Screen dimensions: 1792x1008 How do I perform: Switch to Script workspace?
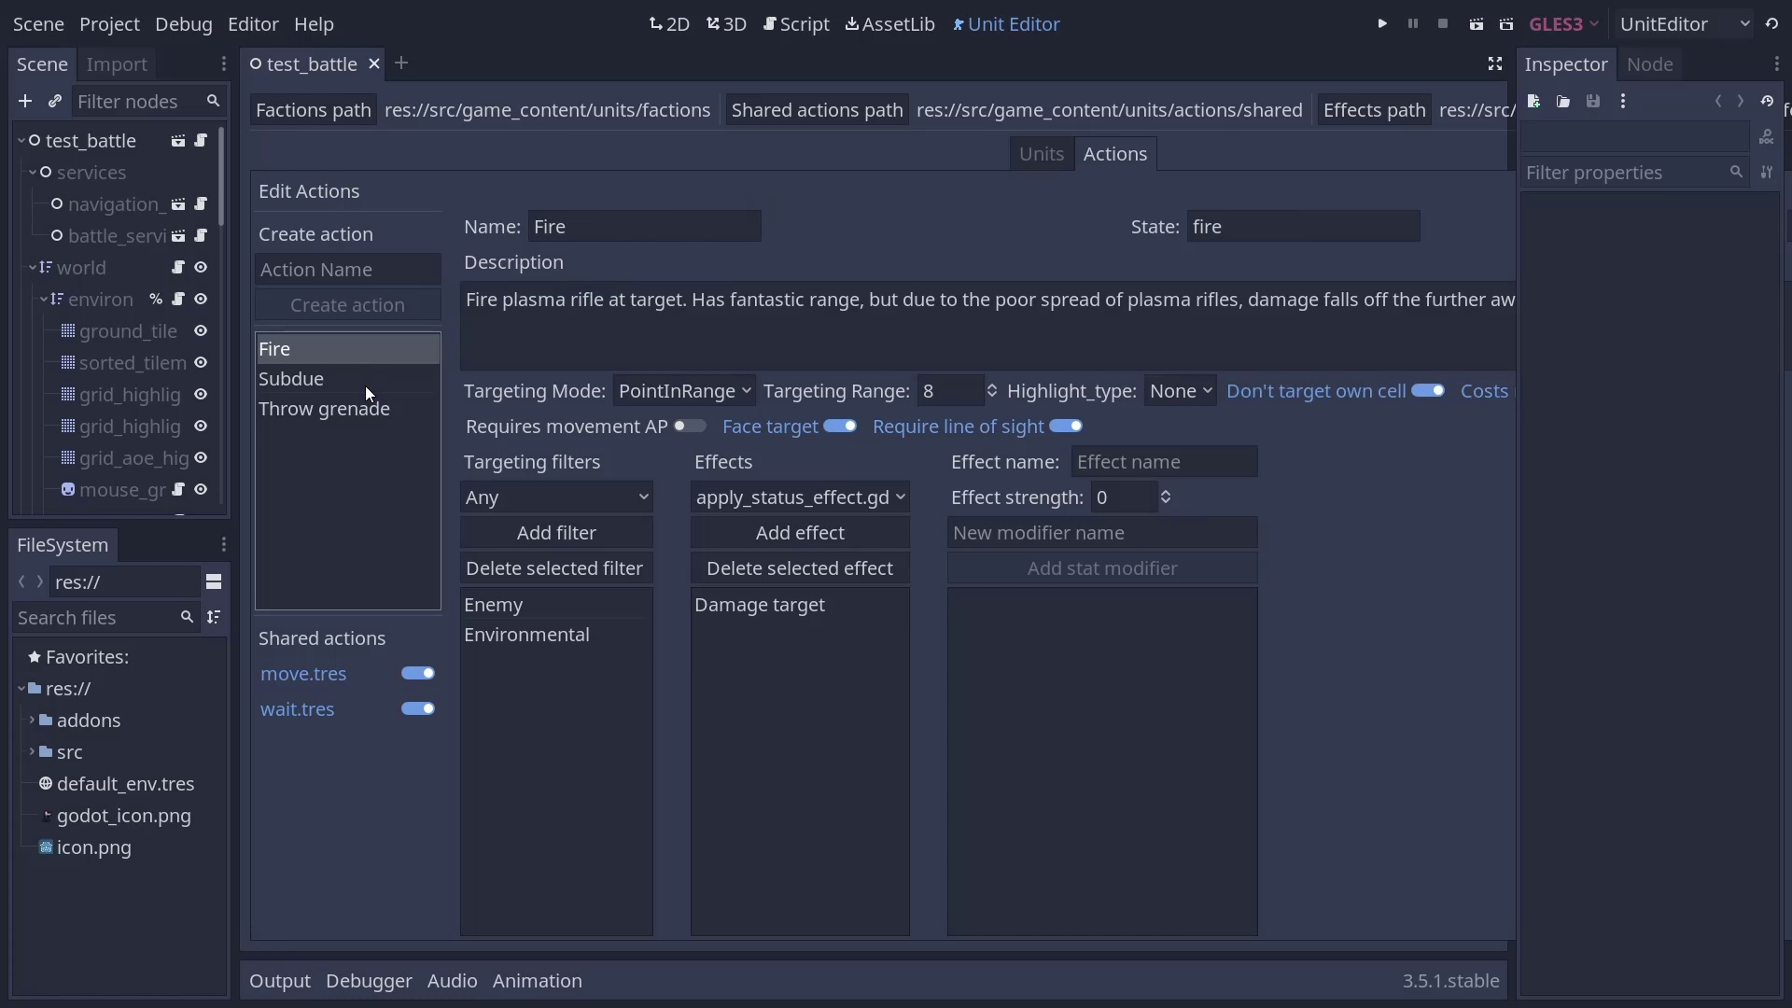coord(796,24)
